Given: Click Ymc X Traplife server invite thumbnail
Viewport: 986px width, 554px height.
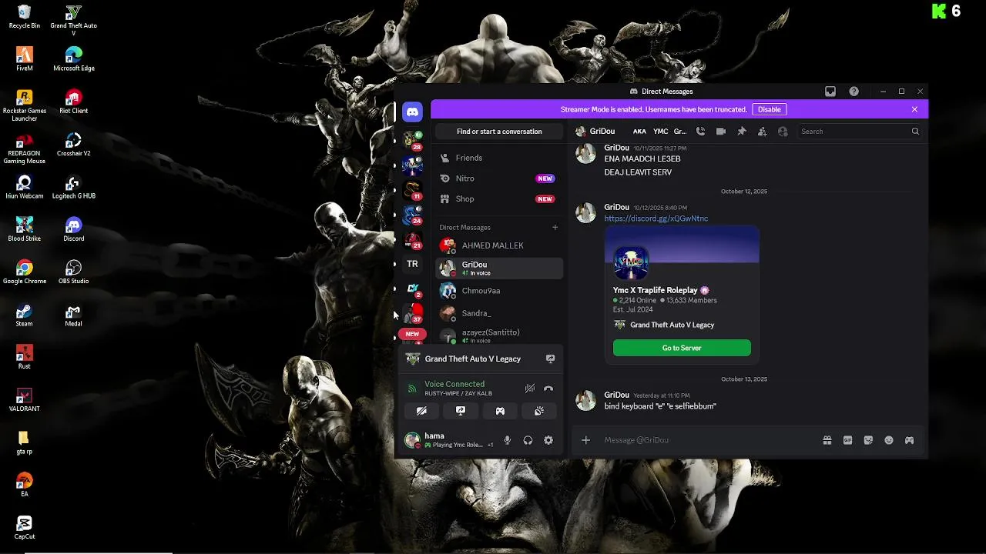Looking at the screenshot, I should click(x=631, y=263).
